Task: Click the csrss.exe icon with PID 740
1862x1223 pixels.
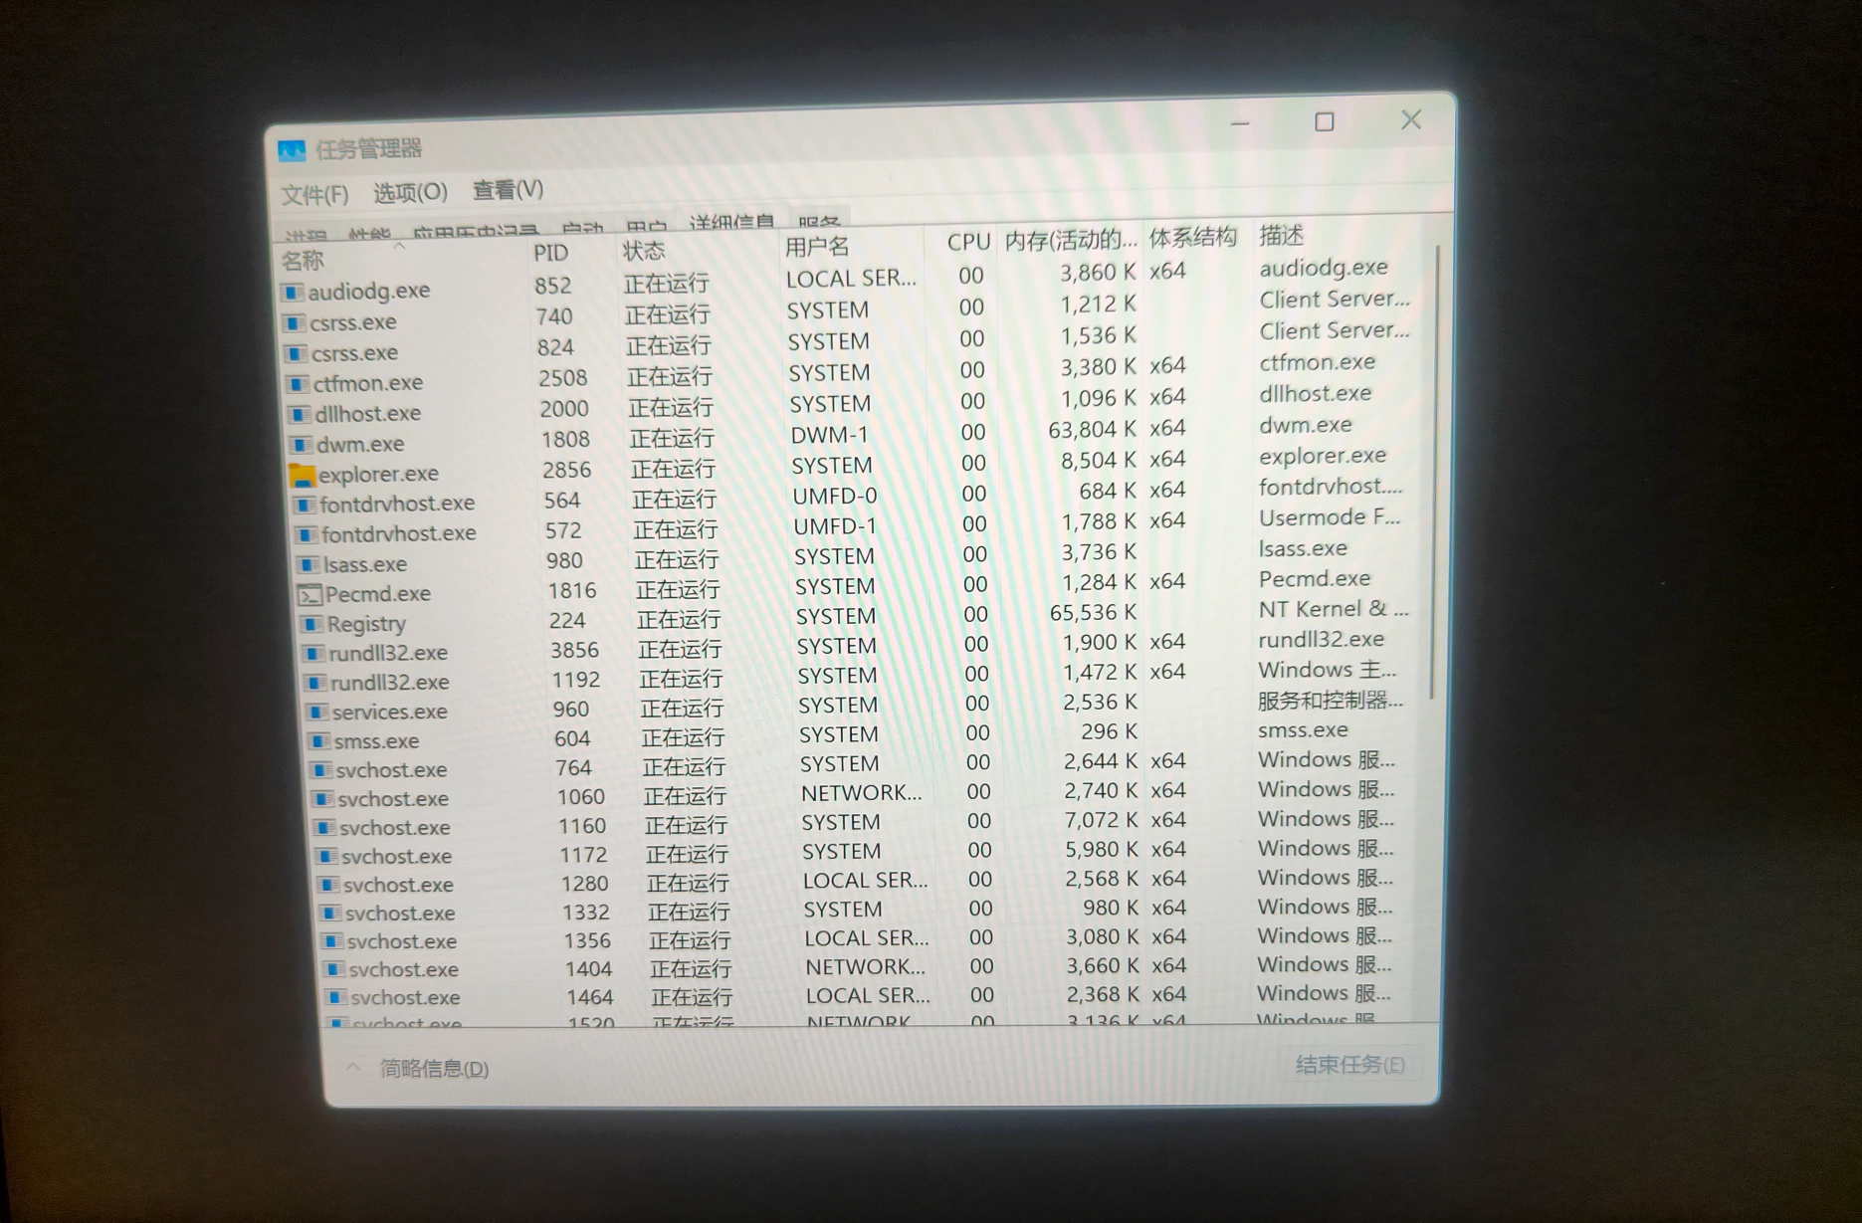Action: (x=294, y=323)
